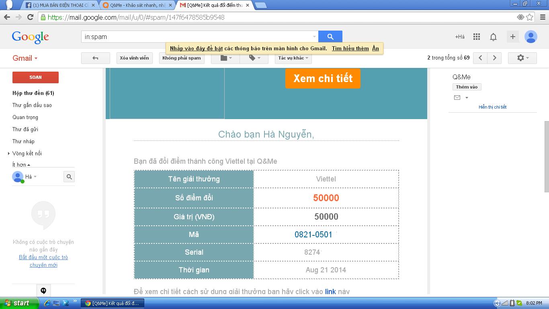
Task: Click the envelope icon under Q&Me contact
Action: click(457, 97)
